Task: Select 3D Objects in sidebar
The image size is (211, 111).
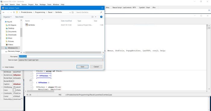Action: click(12, 25)
